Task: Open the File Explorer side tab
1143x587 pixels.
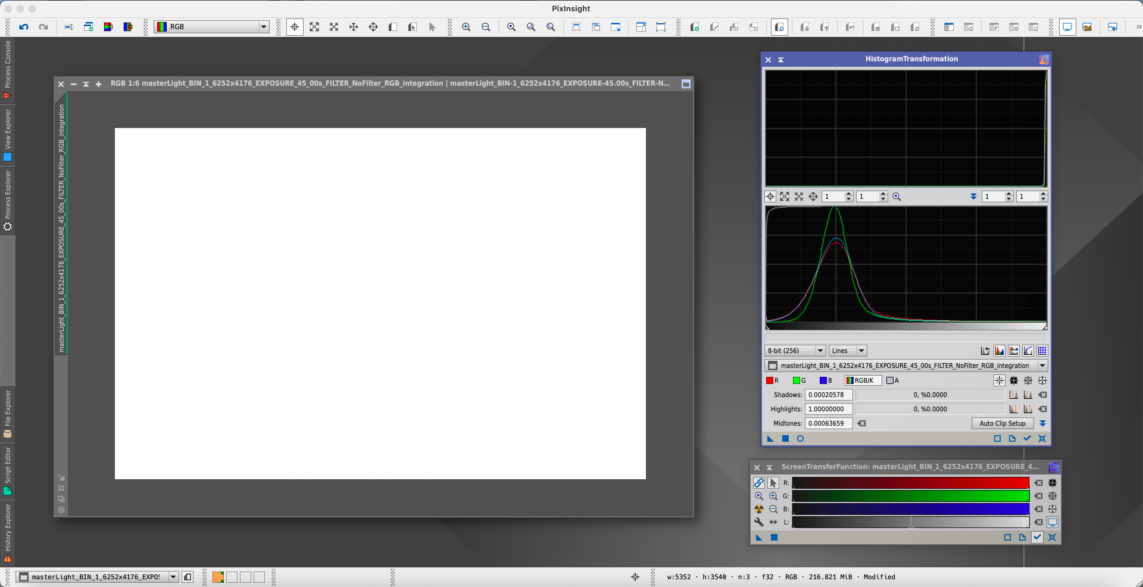Action: [x=8, y=414]
